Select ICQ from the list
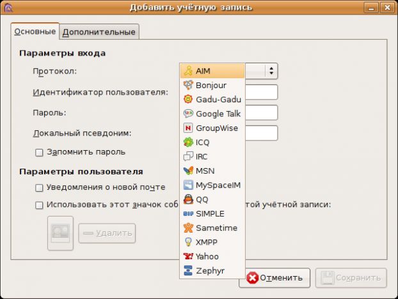Image resolution: width=398 pixels, height=299 pixels. click(212, 142)
